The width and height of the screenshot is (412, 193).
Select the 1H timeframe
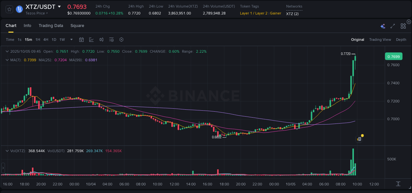(x=38, y=40)
